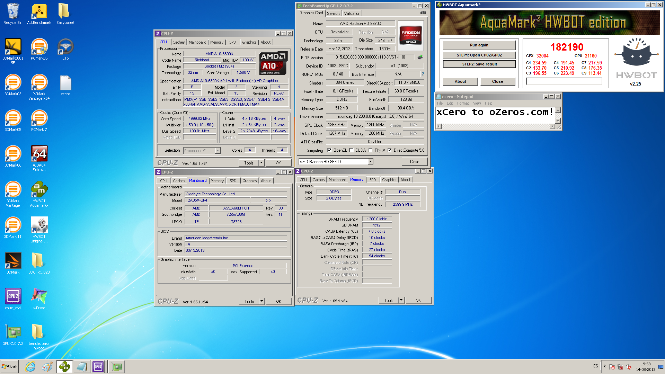Open GPU-Z.0.7.2 desktop icon

13,335
